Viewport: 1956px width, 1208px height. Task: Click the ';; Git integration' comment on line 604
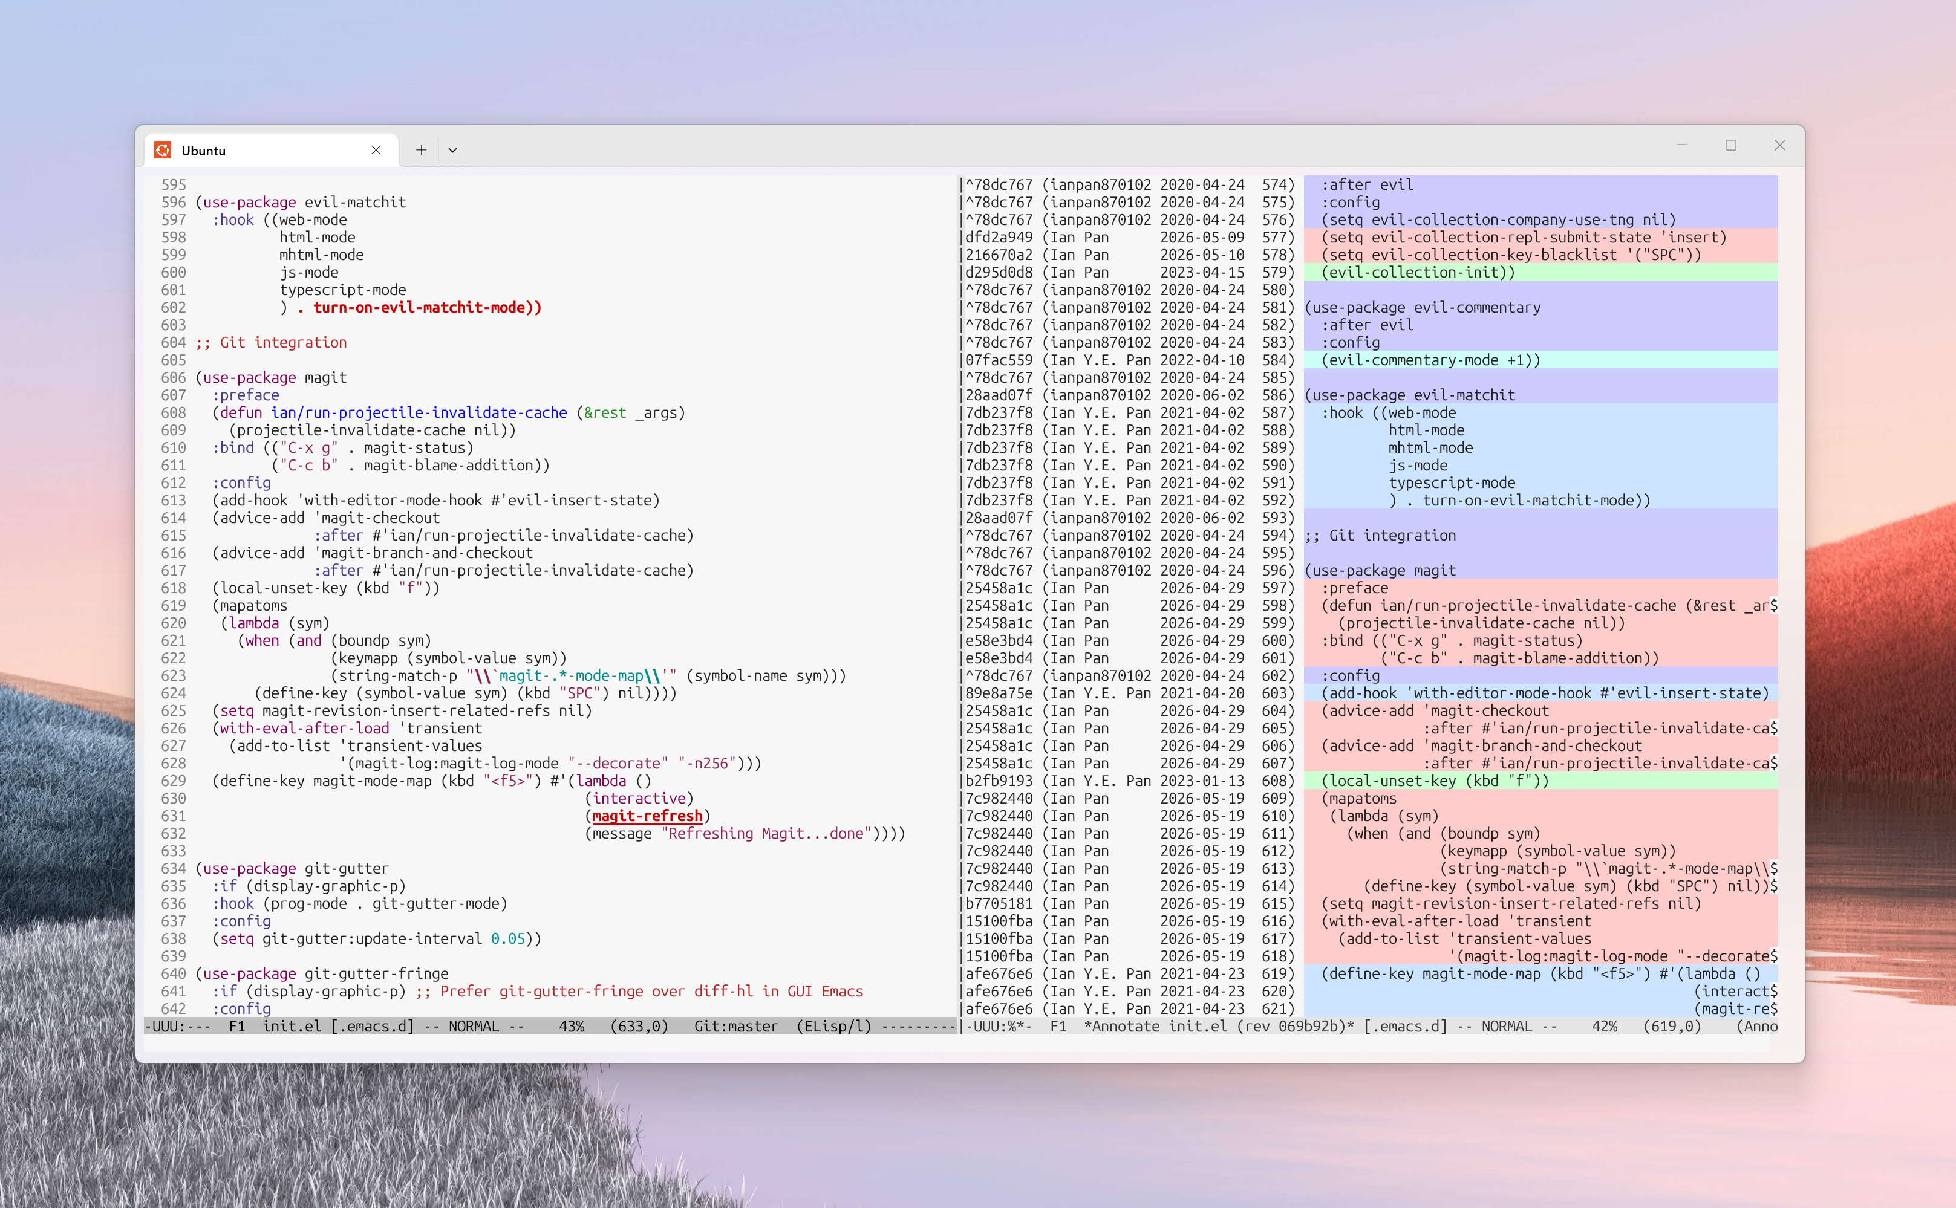point(272,343)
